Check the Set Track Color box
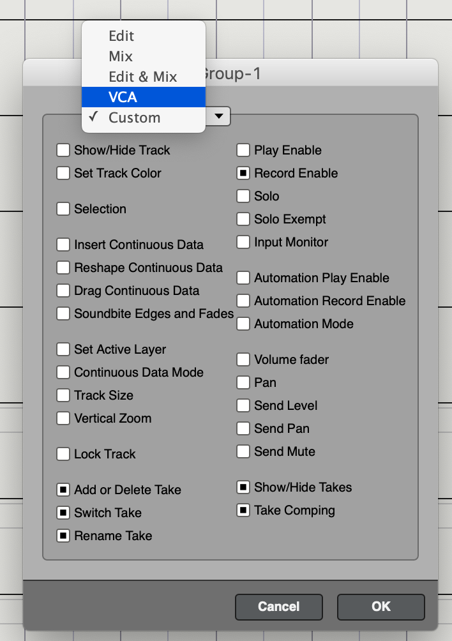The width and height of the screenshot is (452, 641). coord(63,173)
